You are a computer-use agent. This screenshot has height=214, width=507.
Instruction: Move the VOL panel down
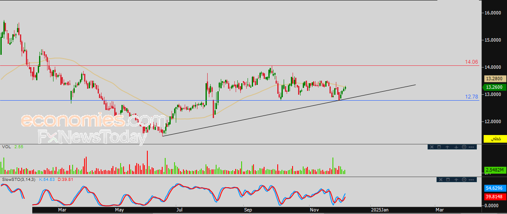[x=456, y=147]
